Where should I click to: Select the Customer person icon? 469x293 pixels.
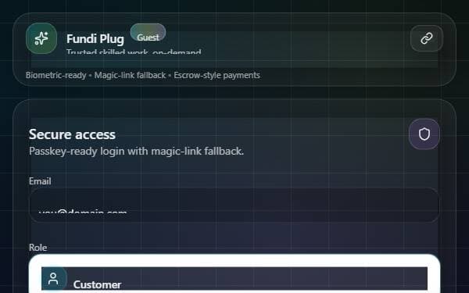point(53,279)
